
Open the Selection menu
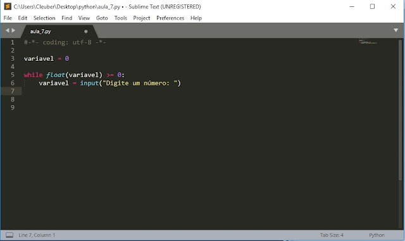pyautogui.click(x=44, y=18)
